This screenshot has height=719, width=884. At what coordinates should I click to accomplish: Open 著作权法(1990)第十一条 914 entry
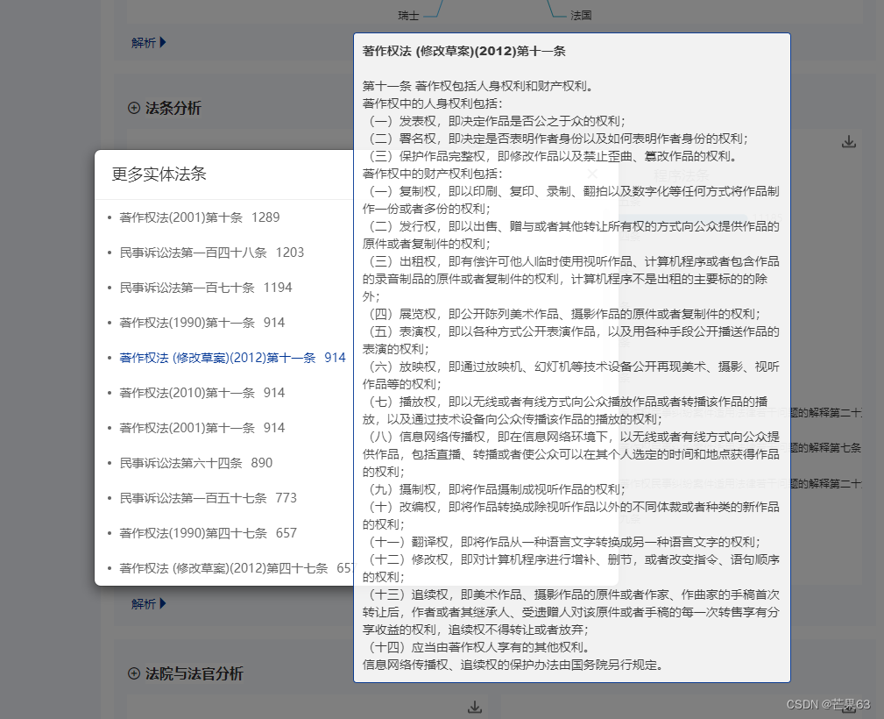(x=202, y=323)
